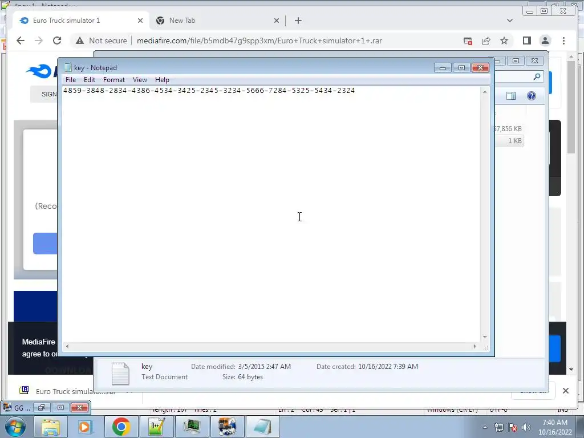Click the key - Notepad title bar
Viewport: 584px width, 438px height.
pyautogui.click(x=246, y=67)
